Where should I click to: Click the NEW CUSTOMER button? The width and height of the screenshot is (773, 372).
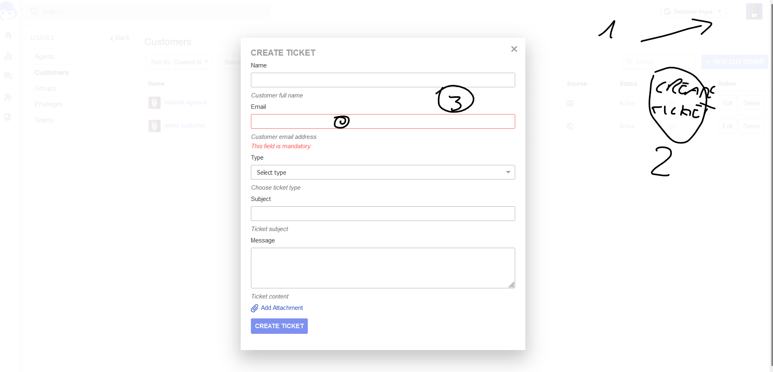[735, 61]
